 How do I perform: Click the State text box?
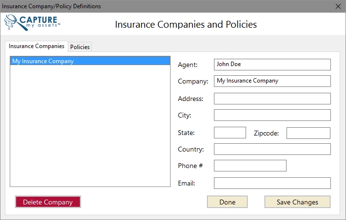pyautogui.click(x=230, y=133)
